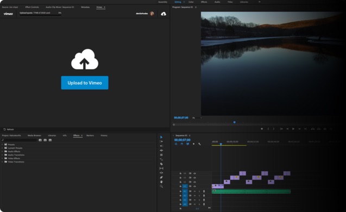Click the Refresh label in Vimeo panel
The height and width of the screenshot is (212, 346).
click(x=10, y=129)
